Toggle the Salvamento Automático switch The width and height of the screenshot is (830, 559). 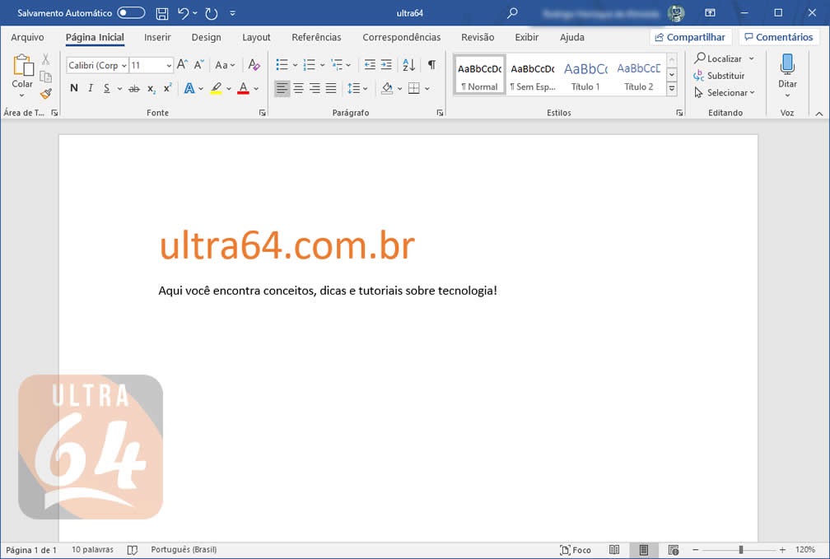coord(131,13)
